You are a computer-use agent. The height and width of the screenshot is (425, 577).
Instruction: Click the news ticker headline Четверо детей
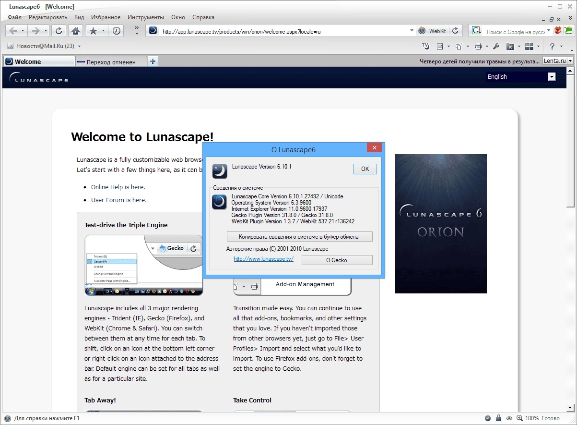pyautogui.click(x=480, y=61)
